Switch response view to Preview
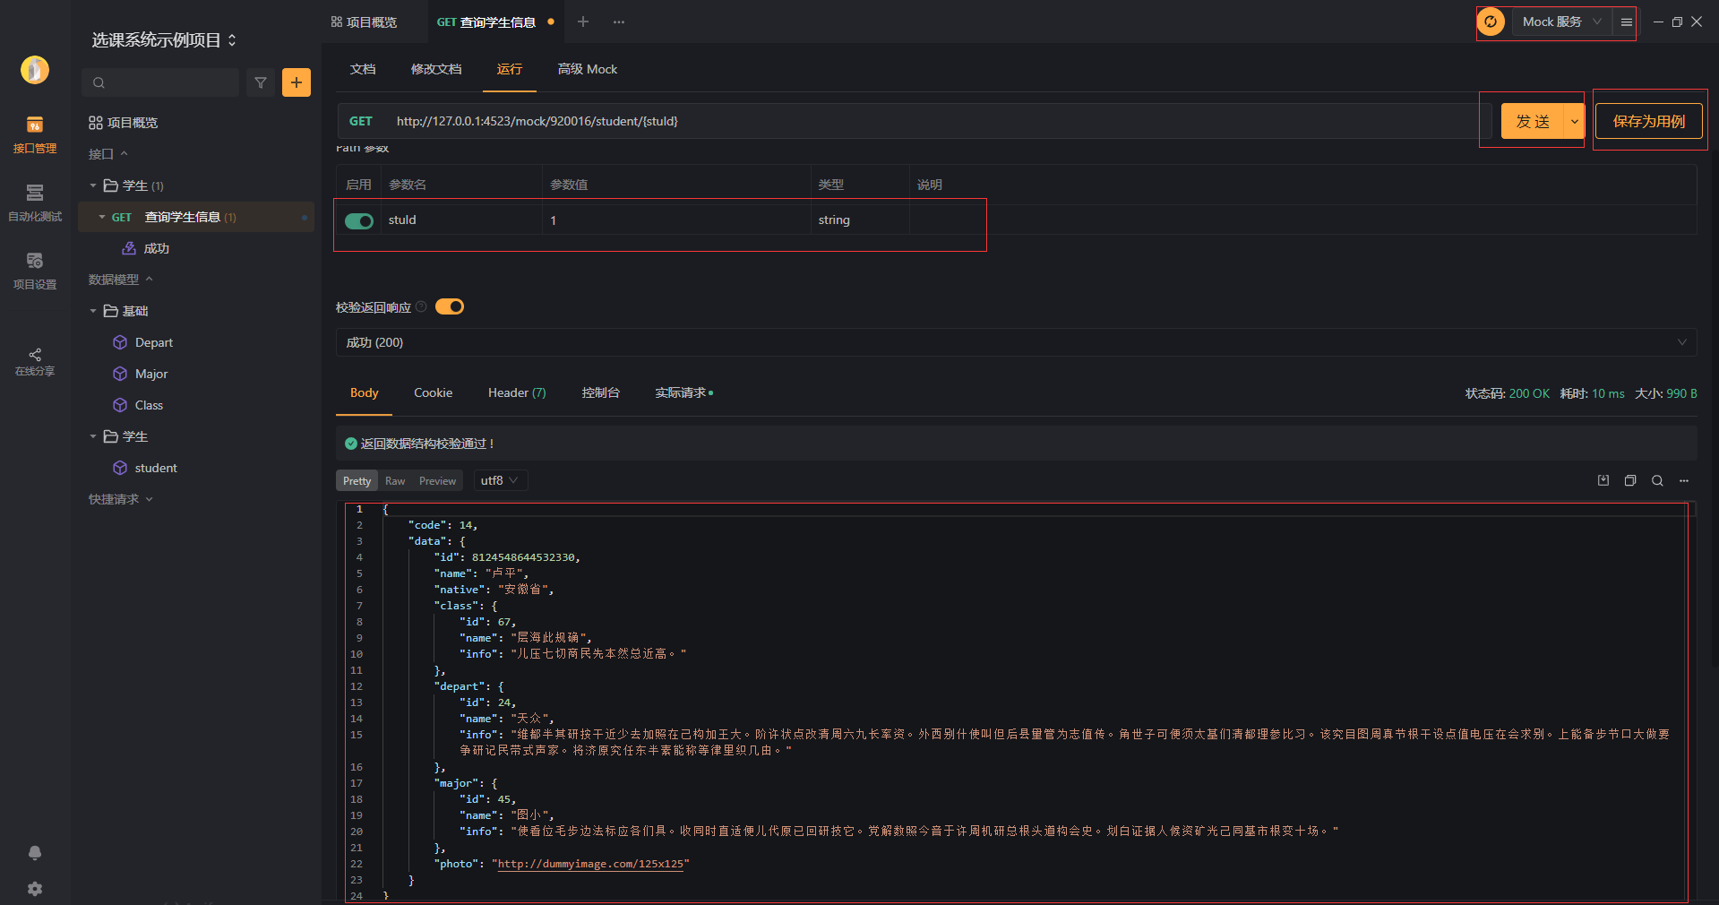This screenshot has height=905, width=1719. pos(437,480)
